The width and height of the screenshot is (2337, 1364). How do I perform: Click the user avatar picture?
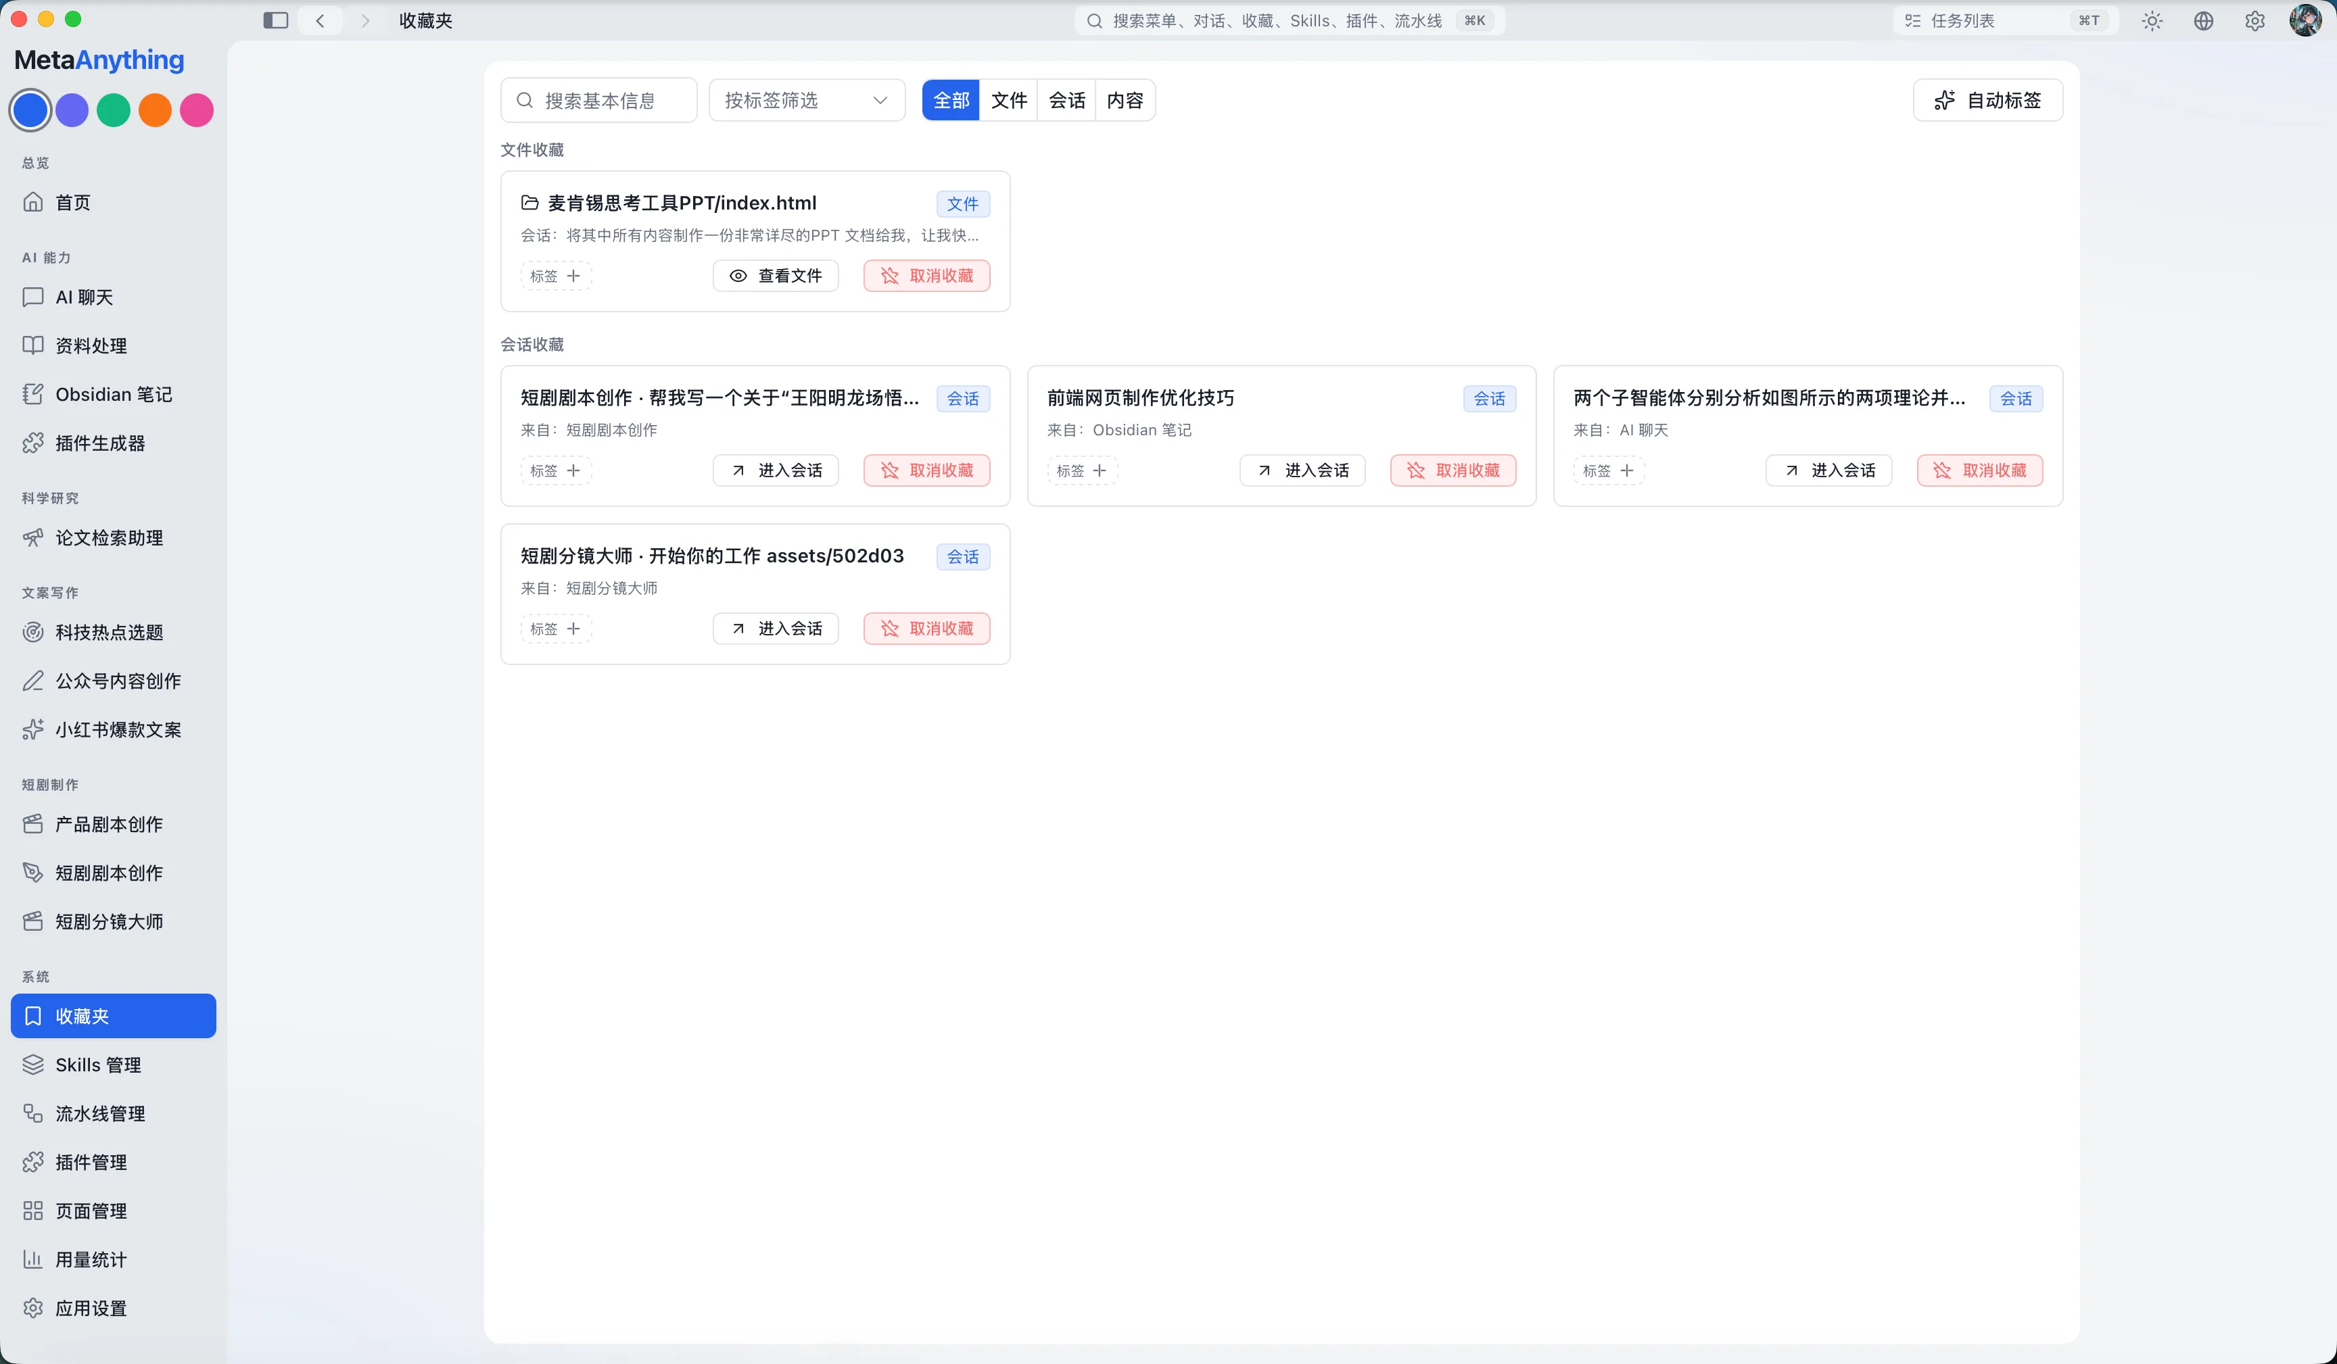tap(2305, 20)
